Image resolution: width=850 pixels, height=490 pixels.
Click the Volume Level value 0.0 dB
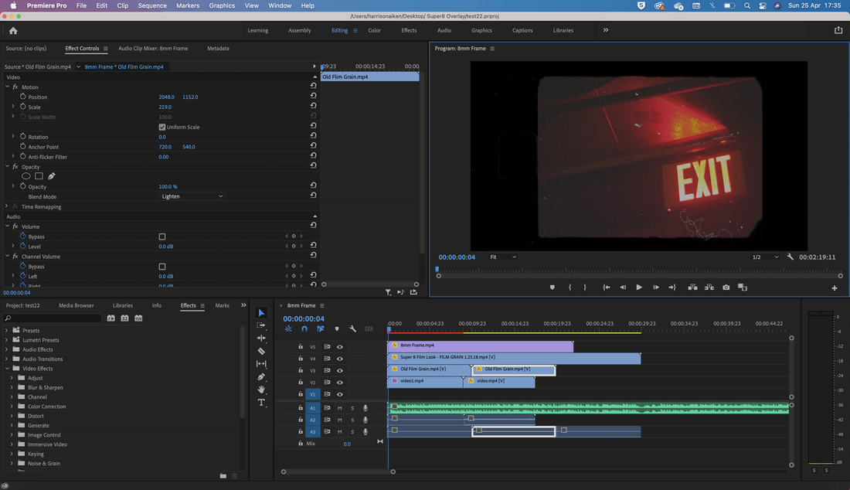tap(166, 247)
